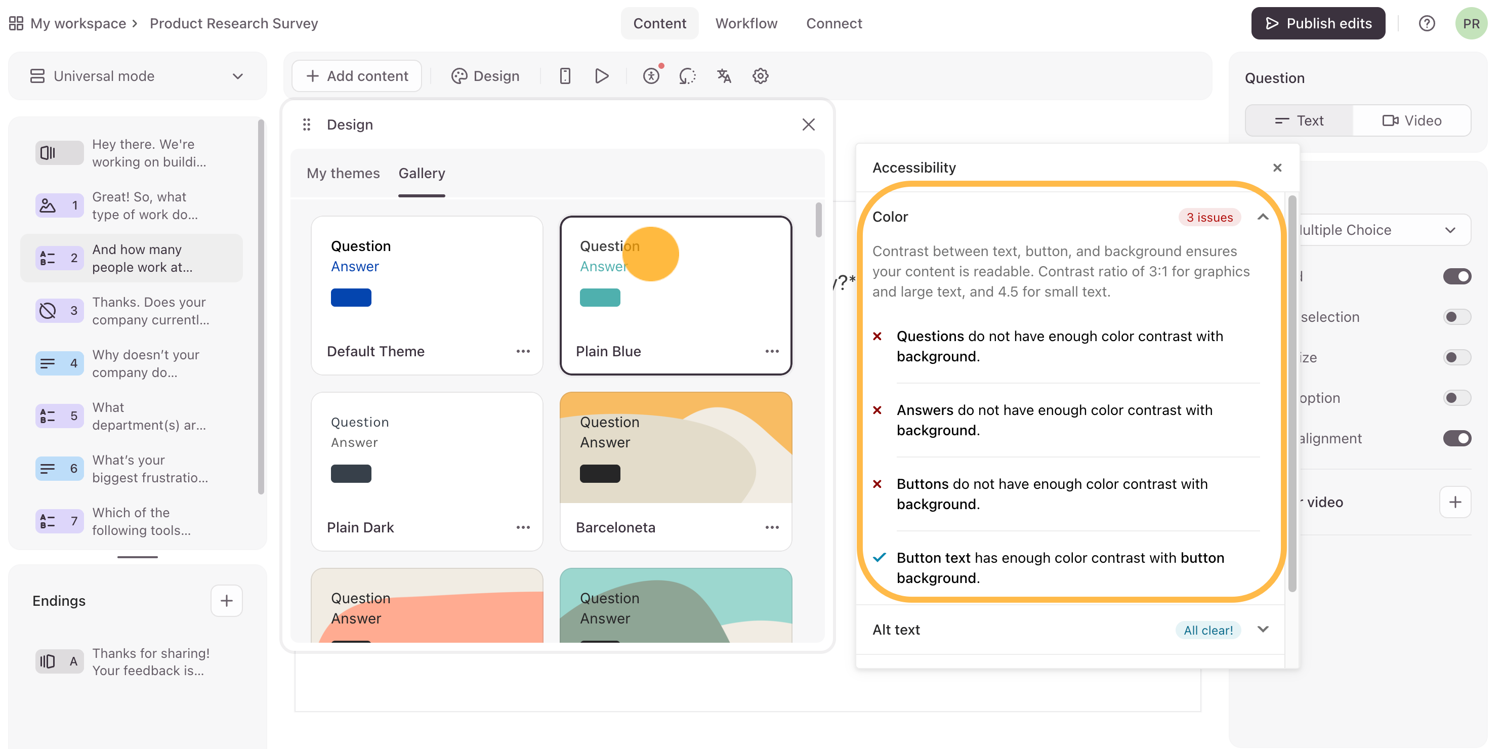Open the translation icon
This screenshot has height=749, width=1503.
click(724, 76)
